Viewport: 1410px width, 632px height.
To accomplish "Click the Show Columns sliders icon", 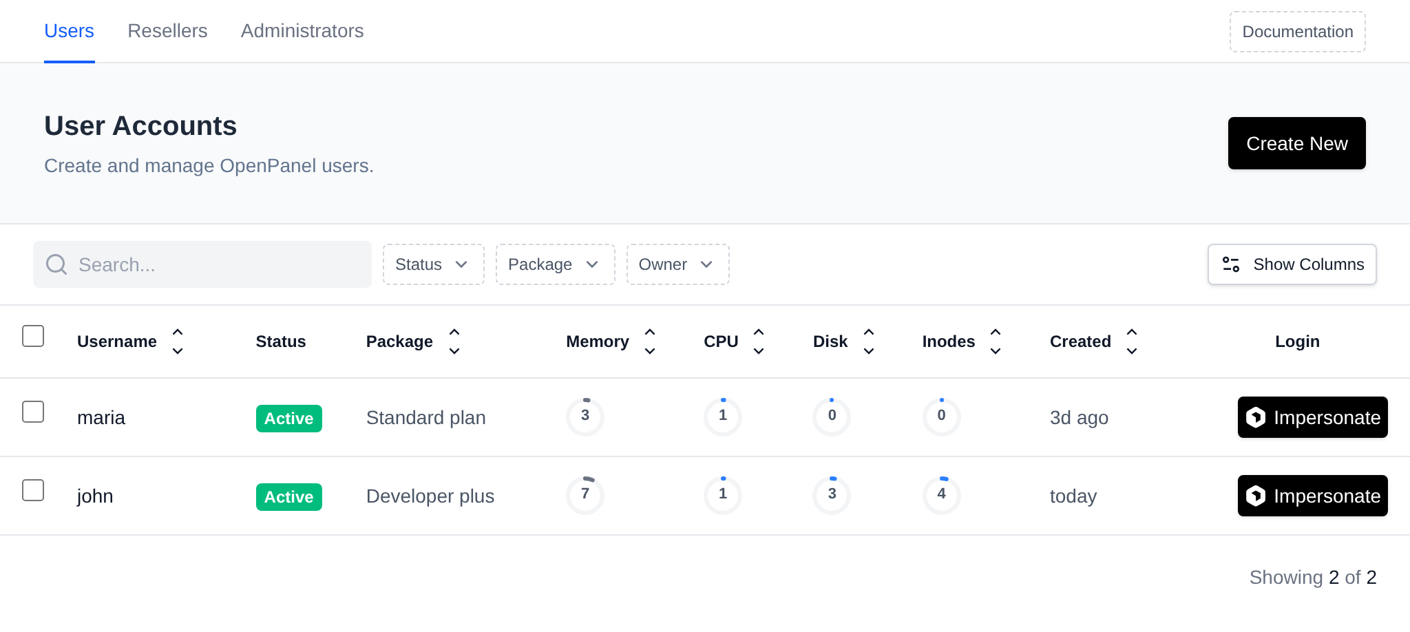I will [1231, 264].
